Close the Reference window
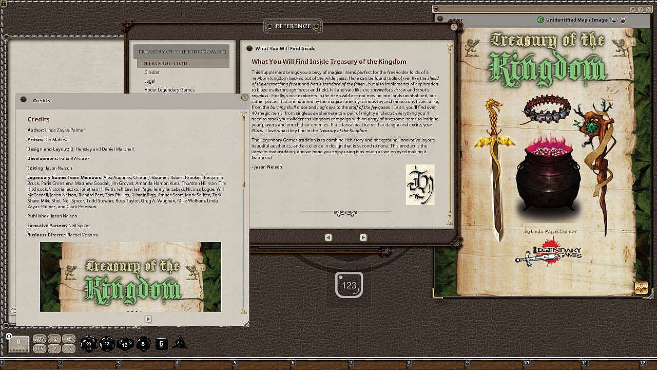The height and width of the screenshot is (370, 657). tap(454, 27)
